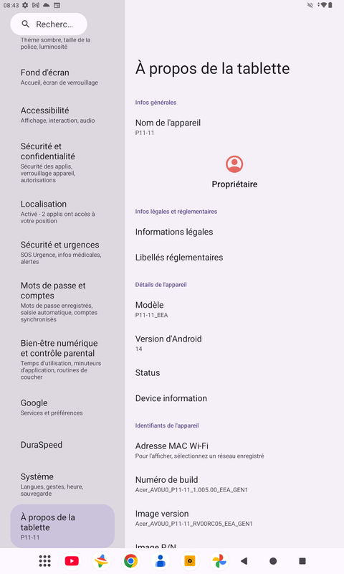Open Device information entry

234,398
